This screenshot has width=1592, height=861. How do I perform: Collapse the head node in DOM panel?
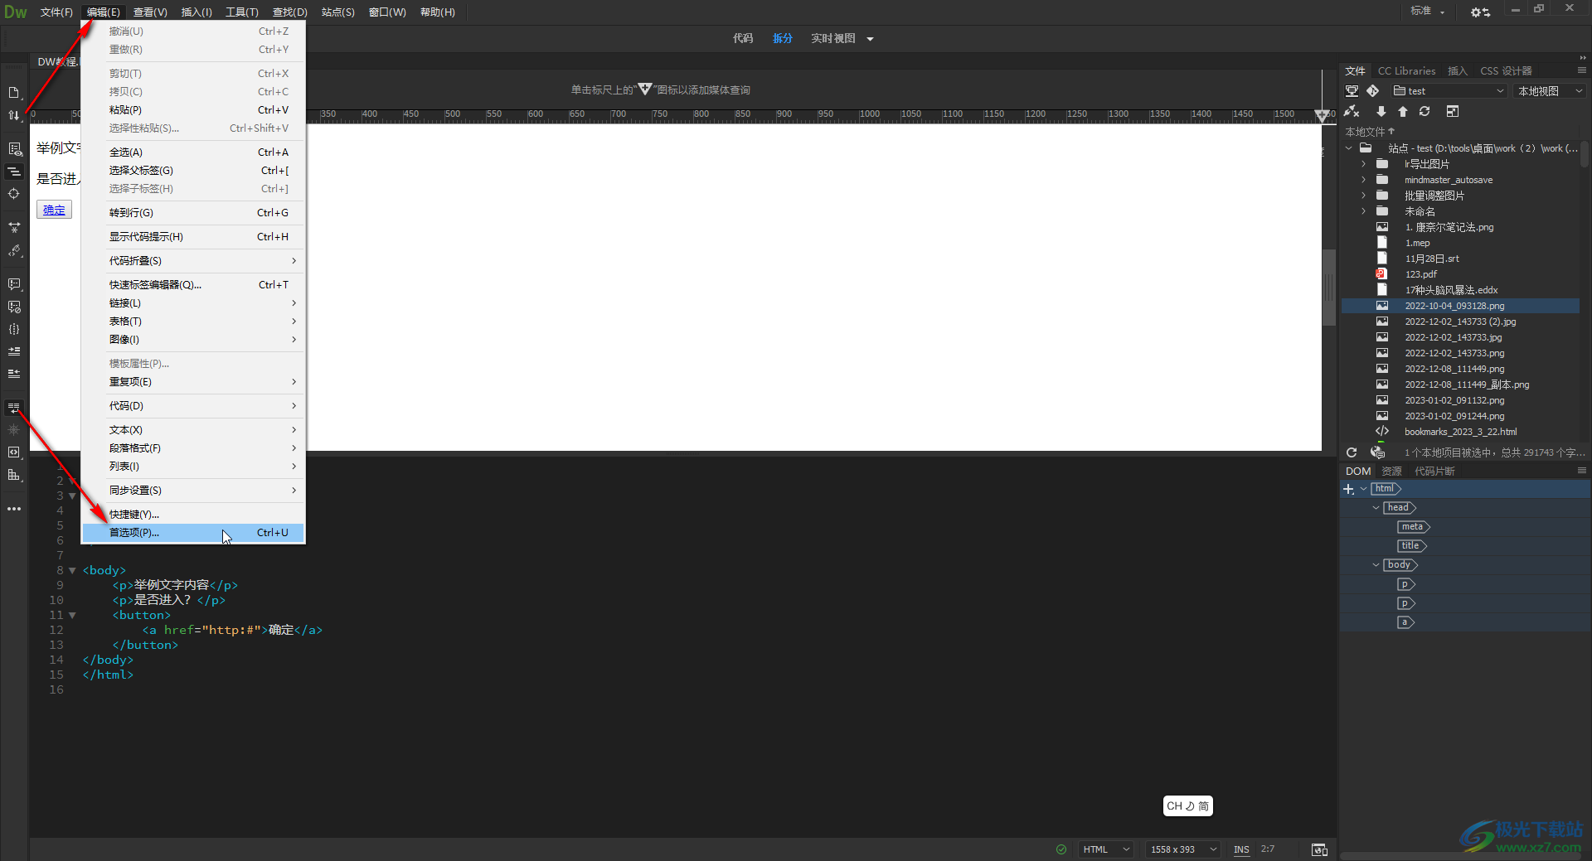coord(1376,508)
